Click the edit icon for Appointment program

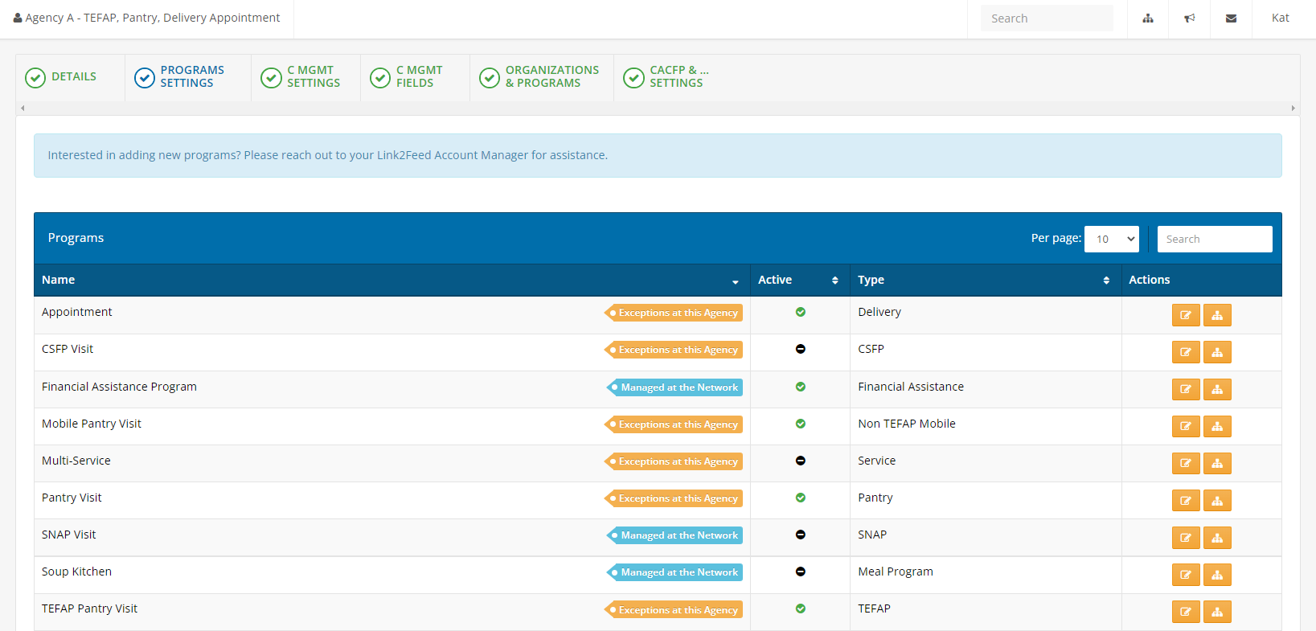point(1185,315)
